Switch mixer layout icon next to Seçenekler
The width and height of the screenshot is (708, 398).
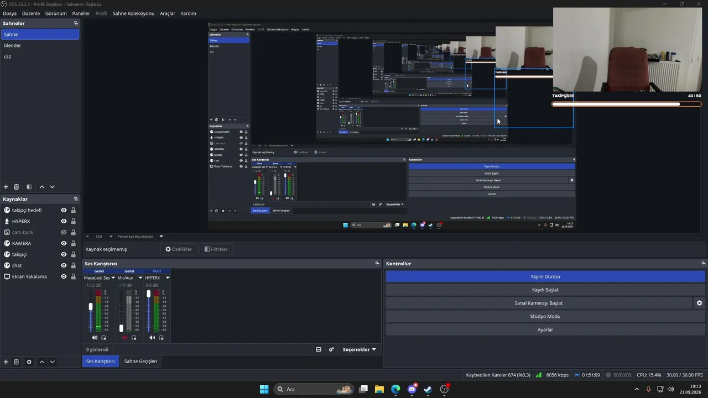point(319,349)
